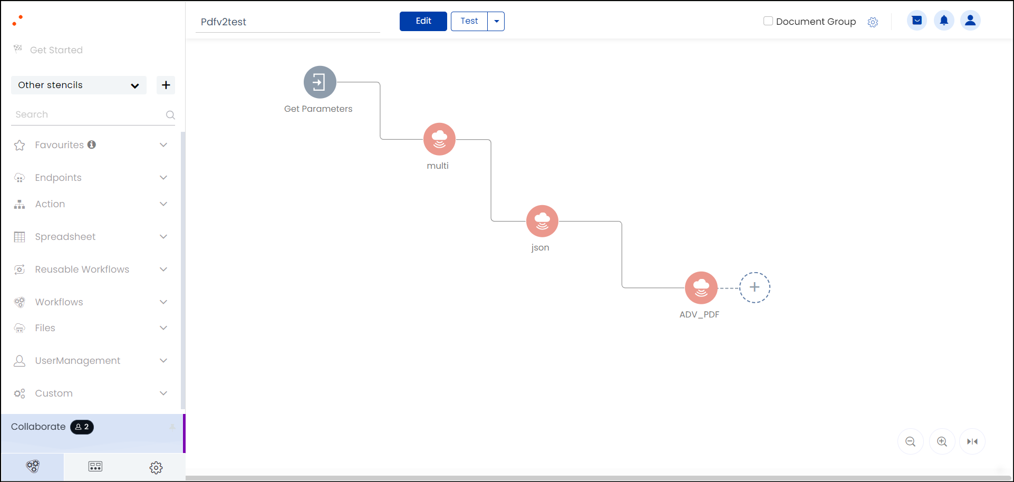Enable the Document Group checkbox
1014x482 pixels.
coord(768,21)
